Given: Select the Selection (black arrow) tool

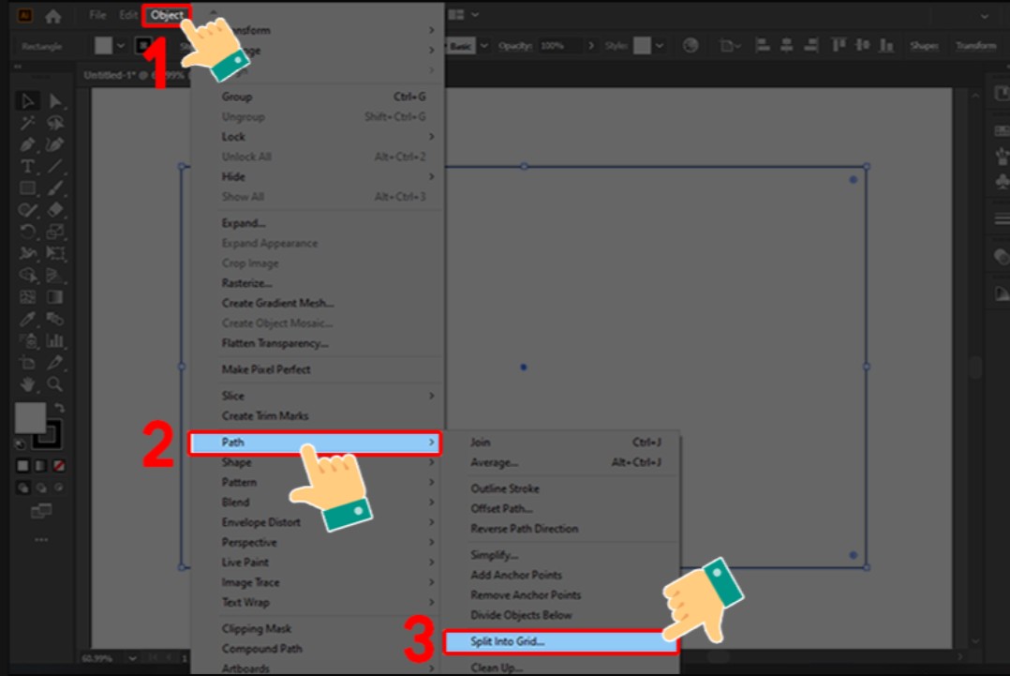Looking at the screenshot, I should pyautogui.click(x=28, y=100).
